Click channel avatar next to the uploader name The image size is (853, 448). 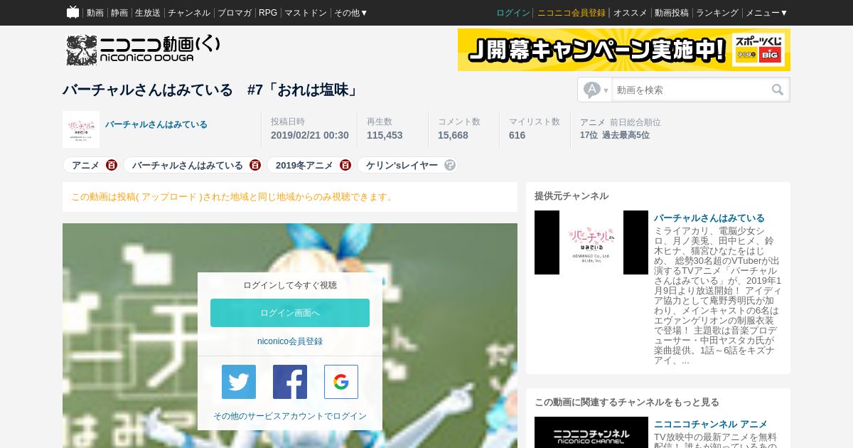pyautogui.click(x=81, y=129)
